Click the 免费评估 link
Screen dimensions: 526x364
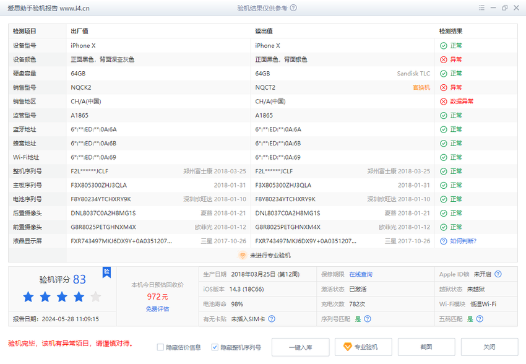click(x=157, y=309)
